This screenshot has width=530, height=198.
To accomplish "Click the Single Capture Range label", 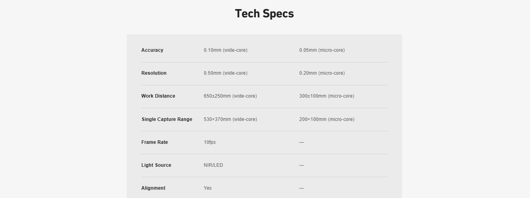I will 167,119.
